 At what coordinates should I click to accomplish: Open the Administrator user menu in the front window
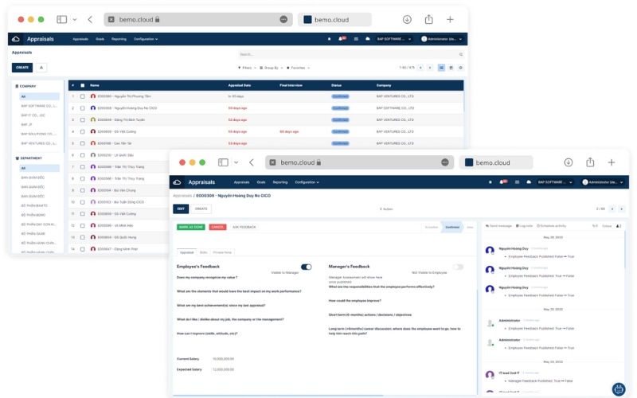tap(603, 182)
